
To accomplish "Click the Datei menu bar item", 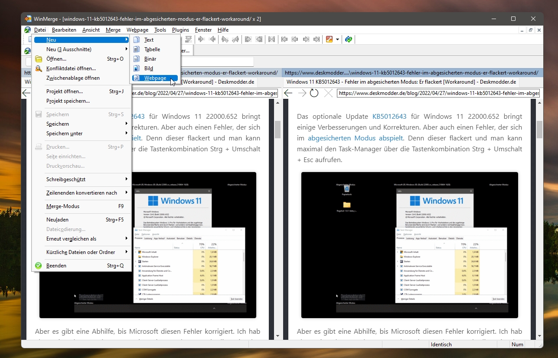I will coord(40,30).
